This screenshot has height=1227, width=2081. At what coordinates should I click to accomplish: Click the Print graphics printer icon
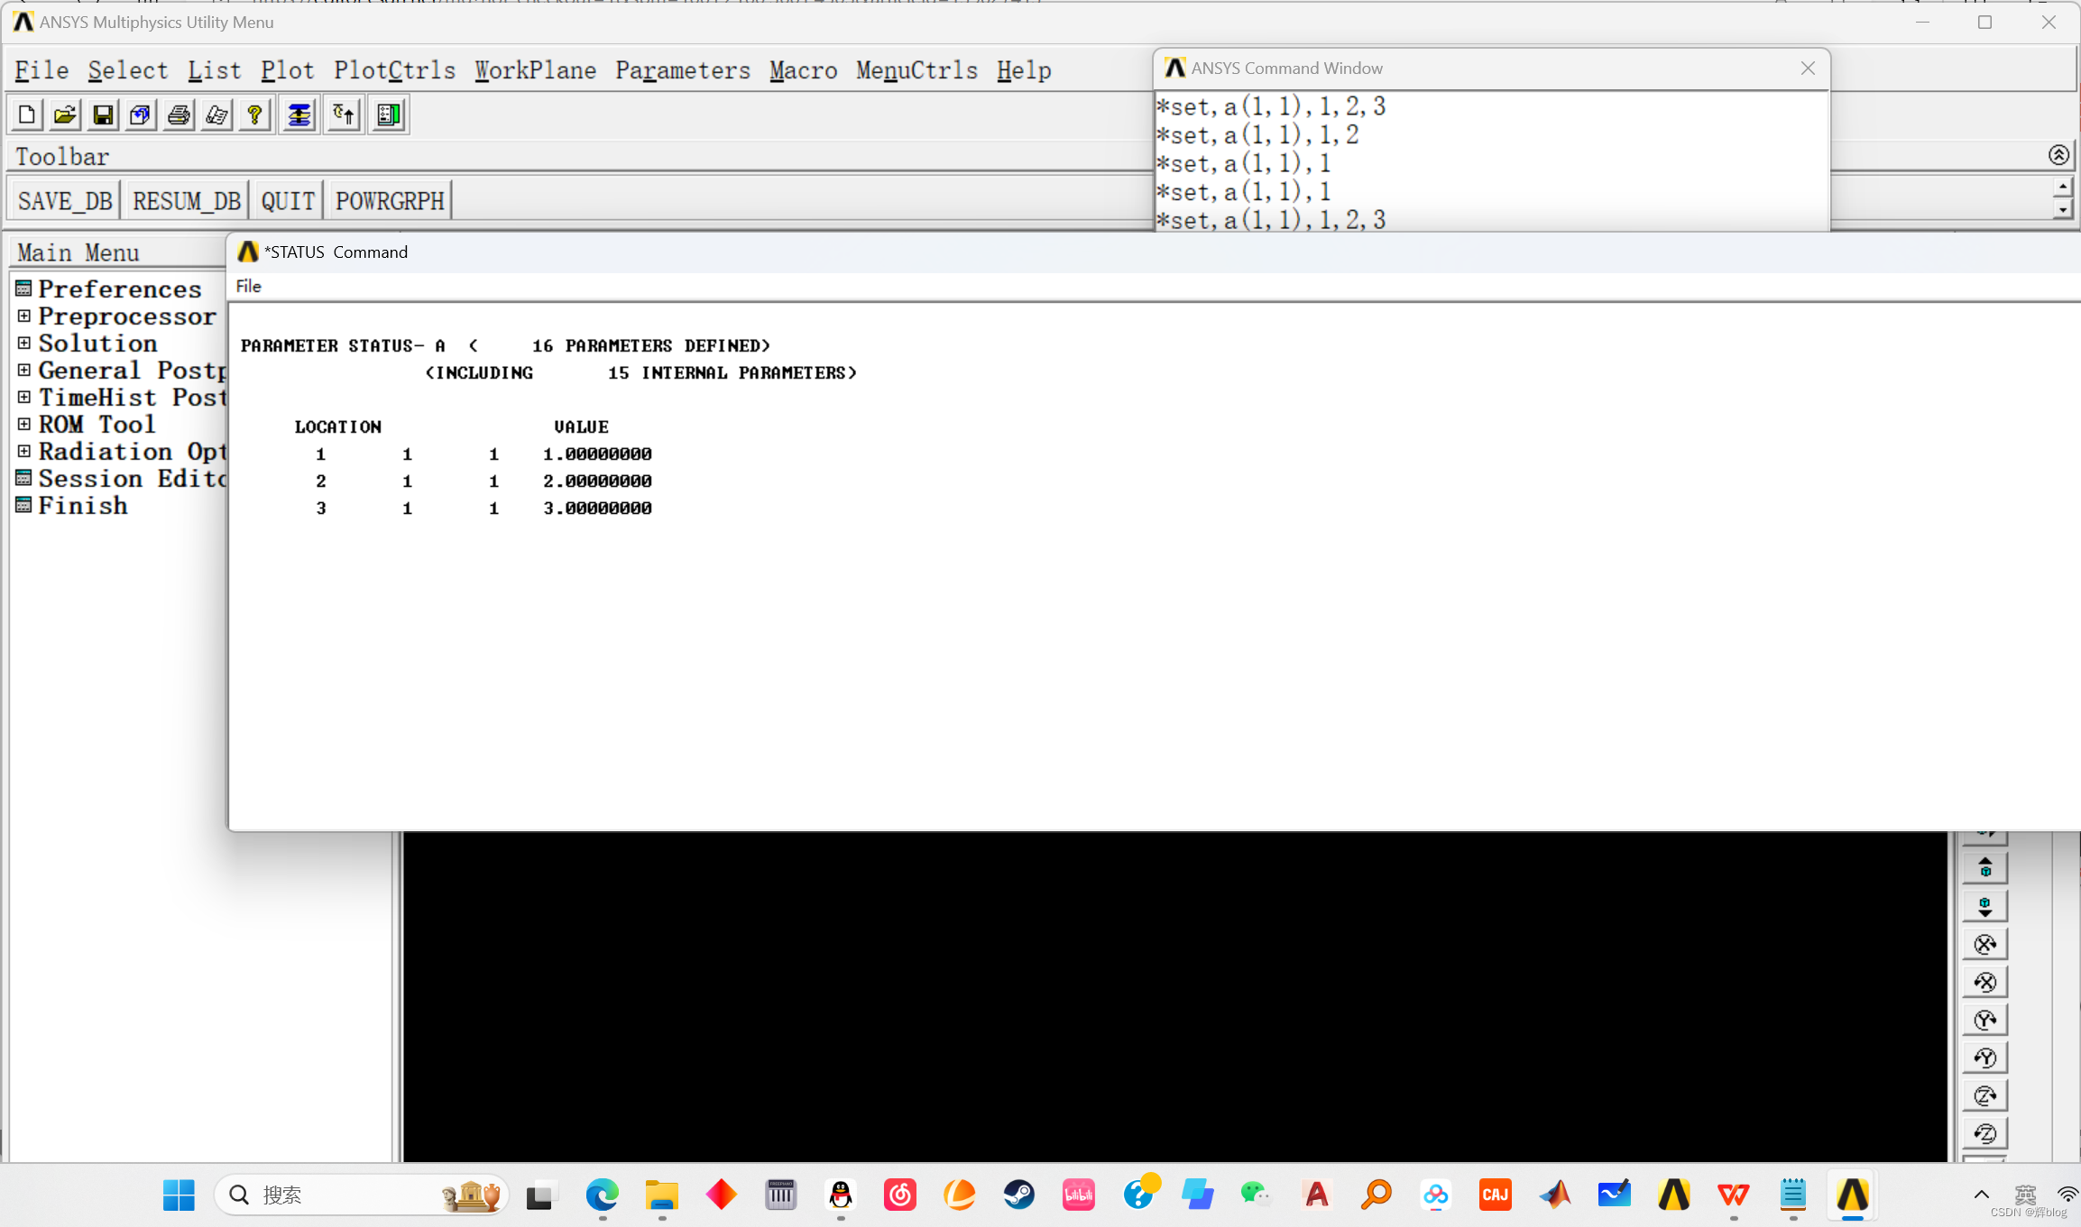coord(179,115)
